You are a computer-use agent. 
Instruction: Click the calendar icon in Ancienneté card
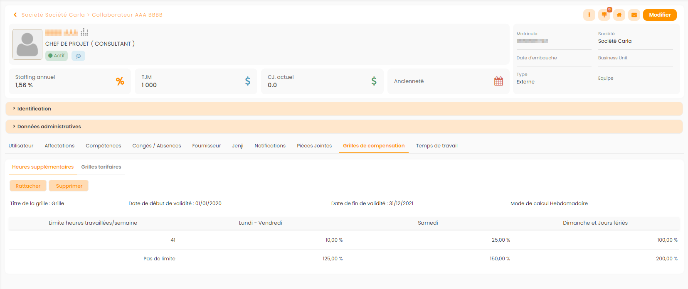(498, 81)
